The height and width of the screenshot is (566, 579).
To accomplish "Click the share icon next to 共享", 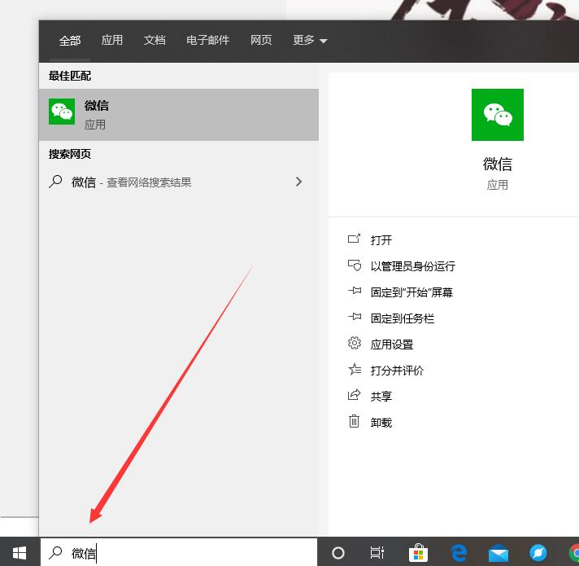I will [x=354, y=395].
